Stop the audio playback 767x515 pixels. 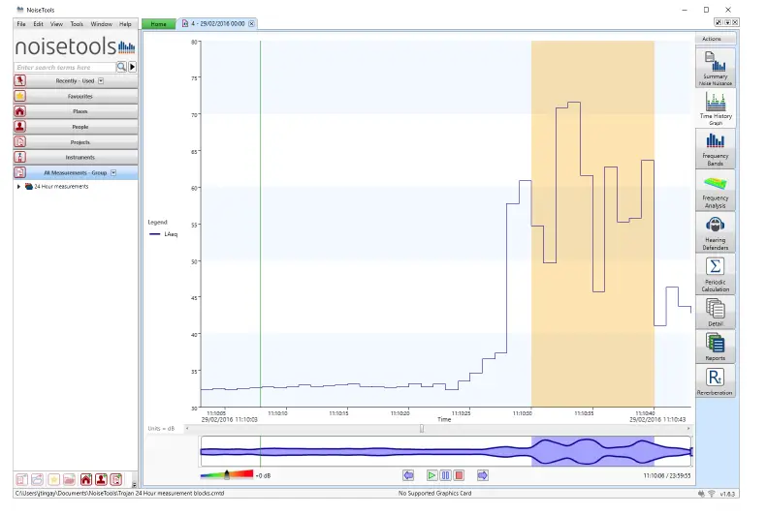pyautogui.click(x=459, y=475)
